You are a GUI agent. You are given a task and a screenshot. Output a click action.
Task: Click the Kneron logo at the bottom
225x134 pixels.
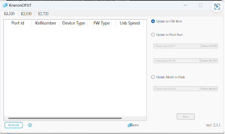(x=133, y=125)
